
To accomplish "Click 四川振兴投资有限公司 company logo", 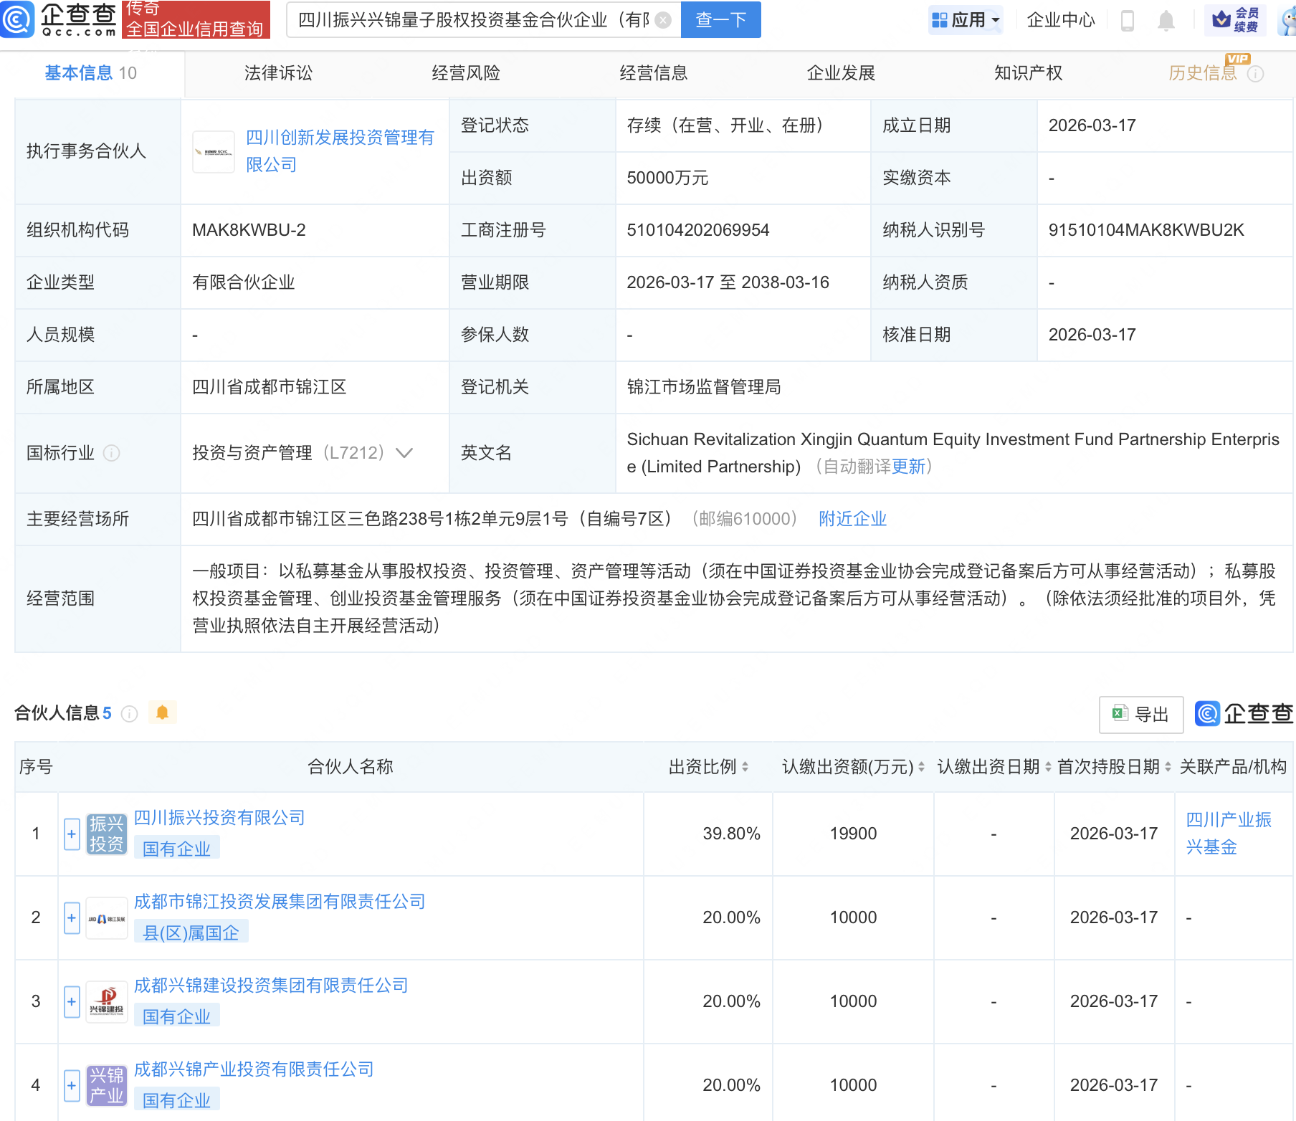I will click(x=106, y=834).
